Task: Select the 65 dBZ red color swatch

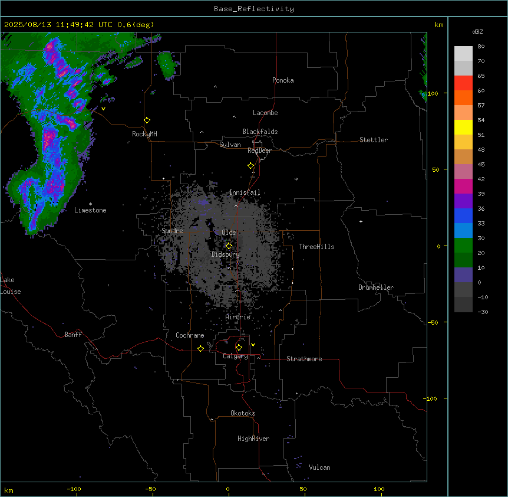Action: pyautogui.click(x=463, y=83)
